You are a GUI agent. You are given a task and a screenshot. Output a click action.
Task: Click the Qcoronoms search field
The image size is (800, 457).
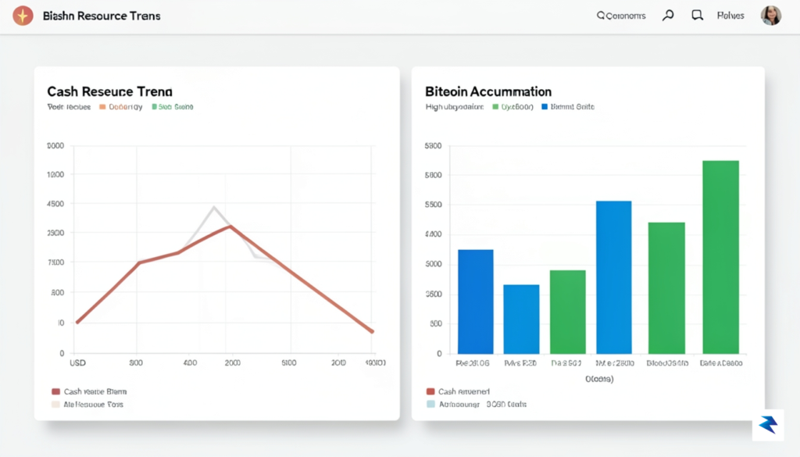[x=621, y=16]
